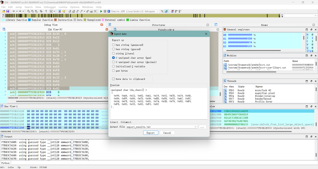
Task: Click the Cancel button in dialog
Action: click(167, 133)
